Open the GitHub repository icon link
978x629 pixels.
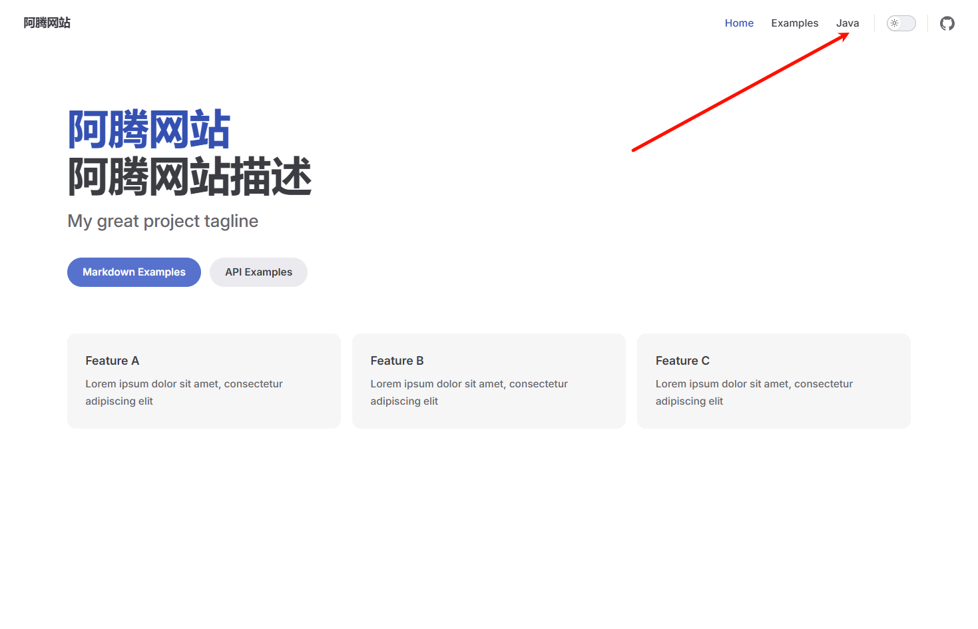(947, 23)
